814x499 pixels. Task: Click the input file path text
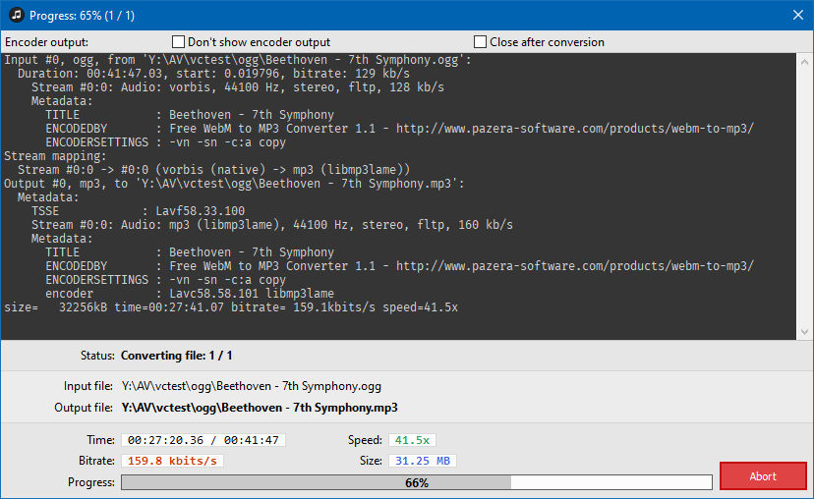pos(252,386)
